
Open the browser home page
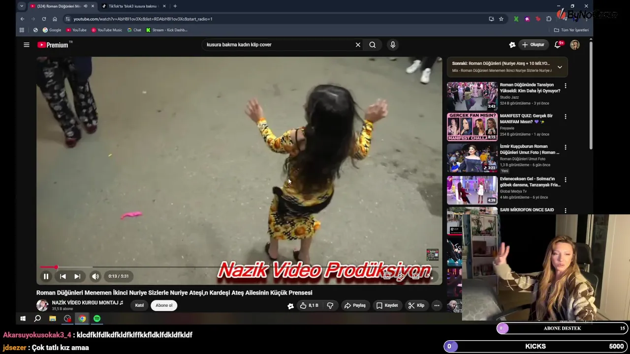(x=55, y=19)
